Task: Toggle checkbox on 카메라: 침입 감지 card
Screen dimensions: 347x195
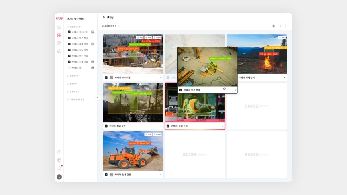Action: (x=106, y=126)
